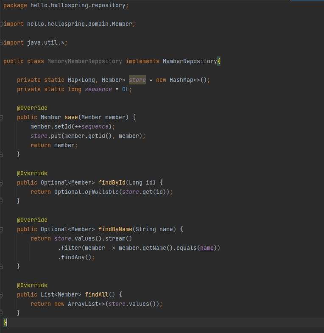Click @Override annotation above findByName

[32, 220]
